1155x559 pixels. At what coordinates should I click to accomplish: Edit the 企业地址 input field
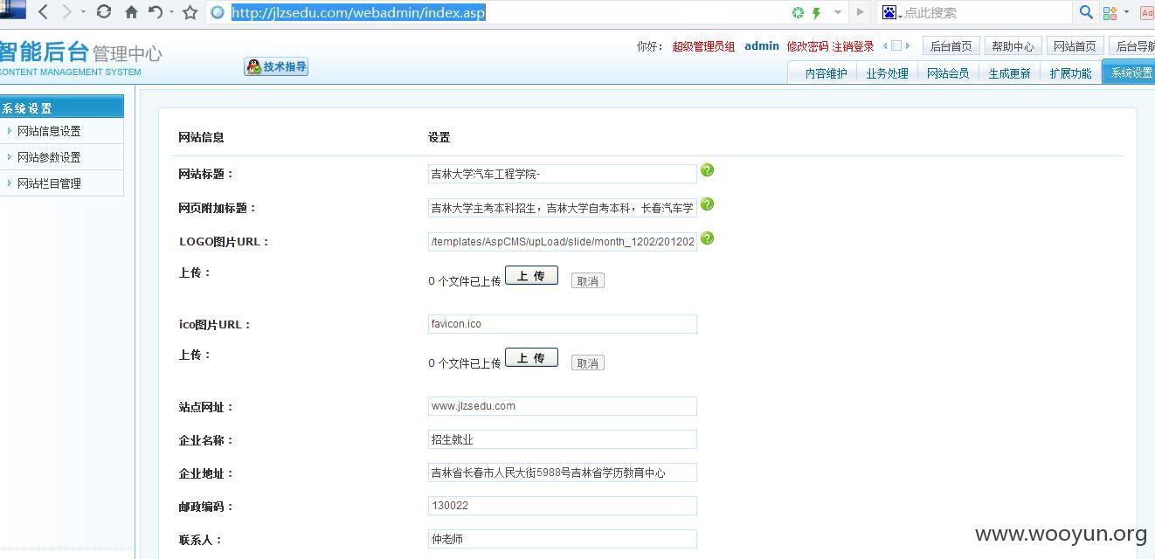pyautogui.click(x=563, y=473)
